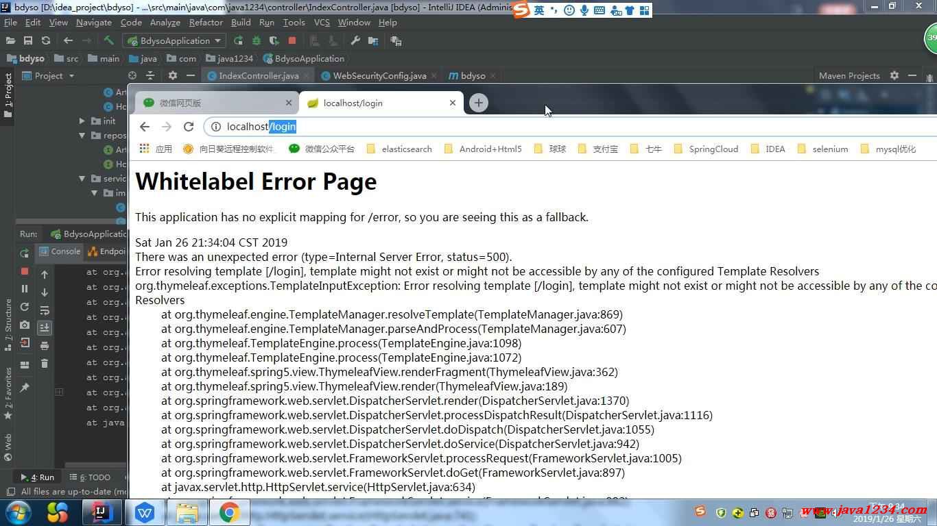Save all files in IntelliJ toolbar

tap(28, 41)
